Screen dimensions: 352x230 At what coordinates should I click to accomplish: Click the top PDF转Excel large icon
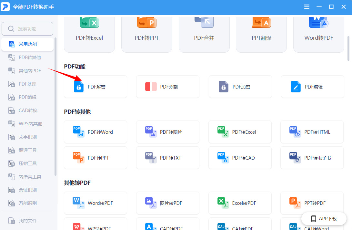pos(89,23)
